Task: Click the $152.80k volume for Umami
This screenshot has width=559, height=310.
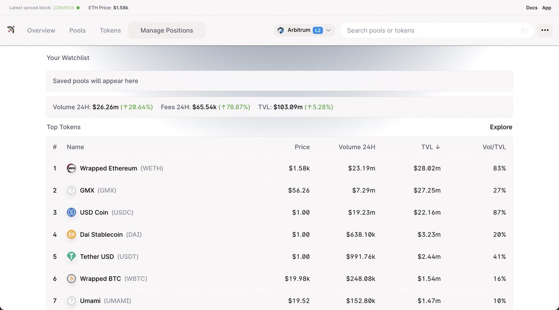Action: [x=361, y=301]
